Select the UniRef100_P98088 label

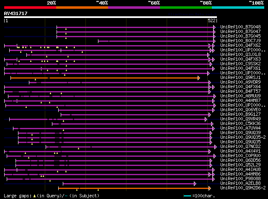pyautogui.click(x=240, y=179)
